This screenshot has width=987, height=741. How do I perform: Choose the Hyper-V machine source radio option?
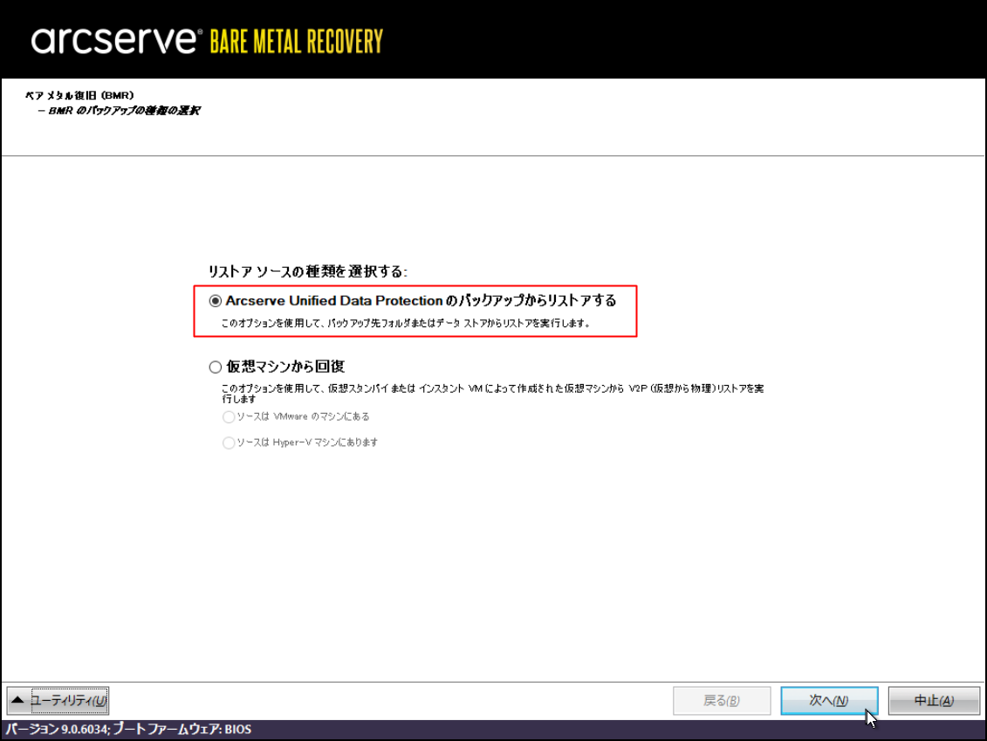(x=229, y=443)
